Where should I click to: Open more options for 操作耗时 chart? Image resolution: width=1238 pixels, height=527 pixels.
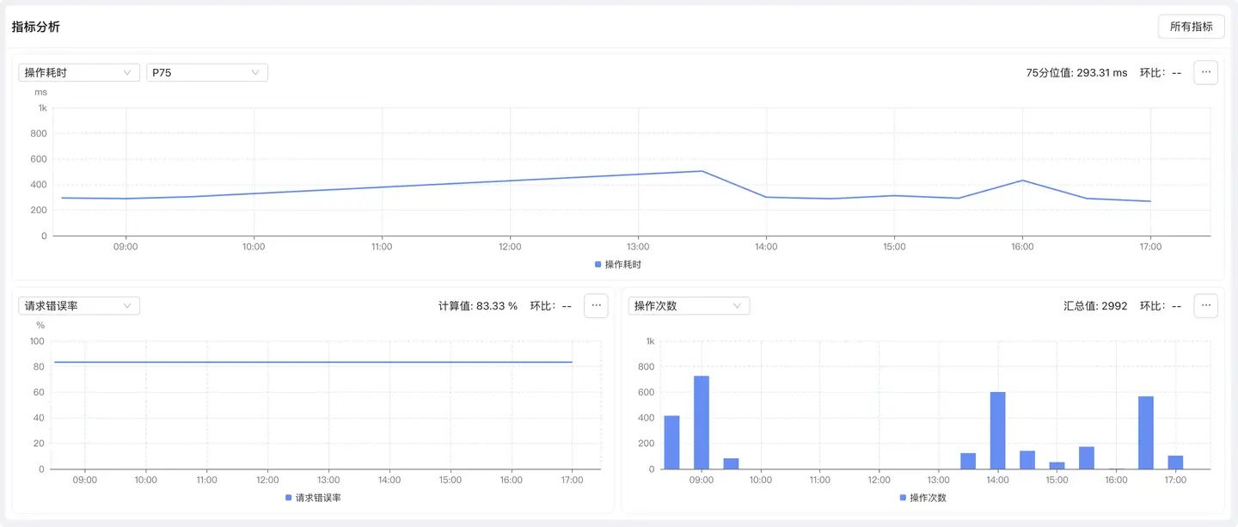pyautogui.click(x=1205, y=73)
